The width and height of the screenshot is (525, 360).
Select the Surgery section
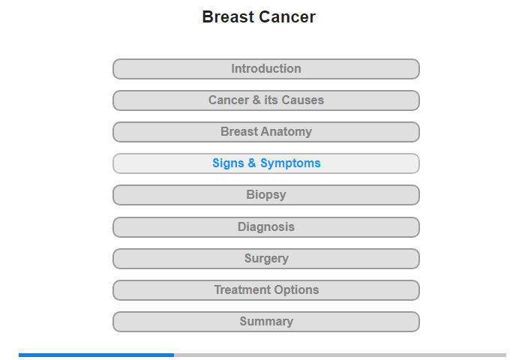tap(265, 259)
